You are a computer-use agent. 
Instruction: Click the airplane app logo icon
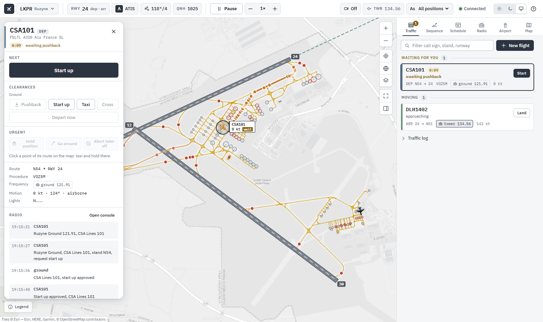9,9
